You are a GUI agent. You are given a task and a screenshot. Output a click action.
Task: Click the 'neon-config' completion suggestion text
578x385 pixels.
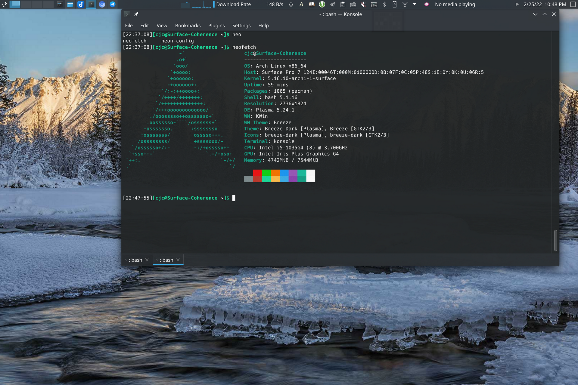[178, 41]
